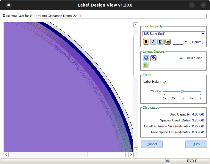Toggle bold text formatting

(x=146, y=42)
